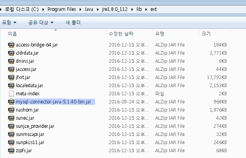Screen dimensions: 246x158
Task: Click the JAR icon of jaccess.jar
Action: point(11,69)
